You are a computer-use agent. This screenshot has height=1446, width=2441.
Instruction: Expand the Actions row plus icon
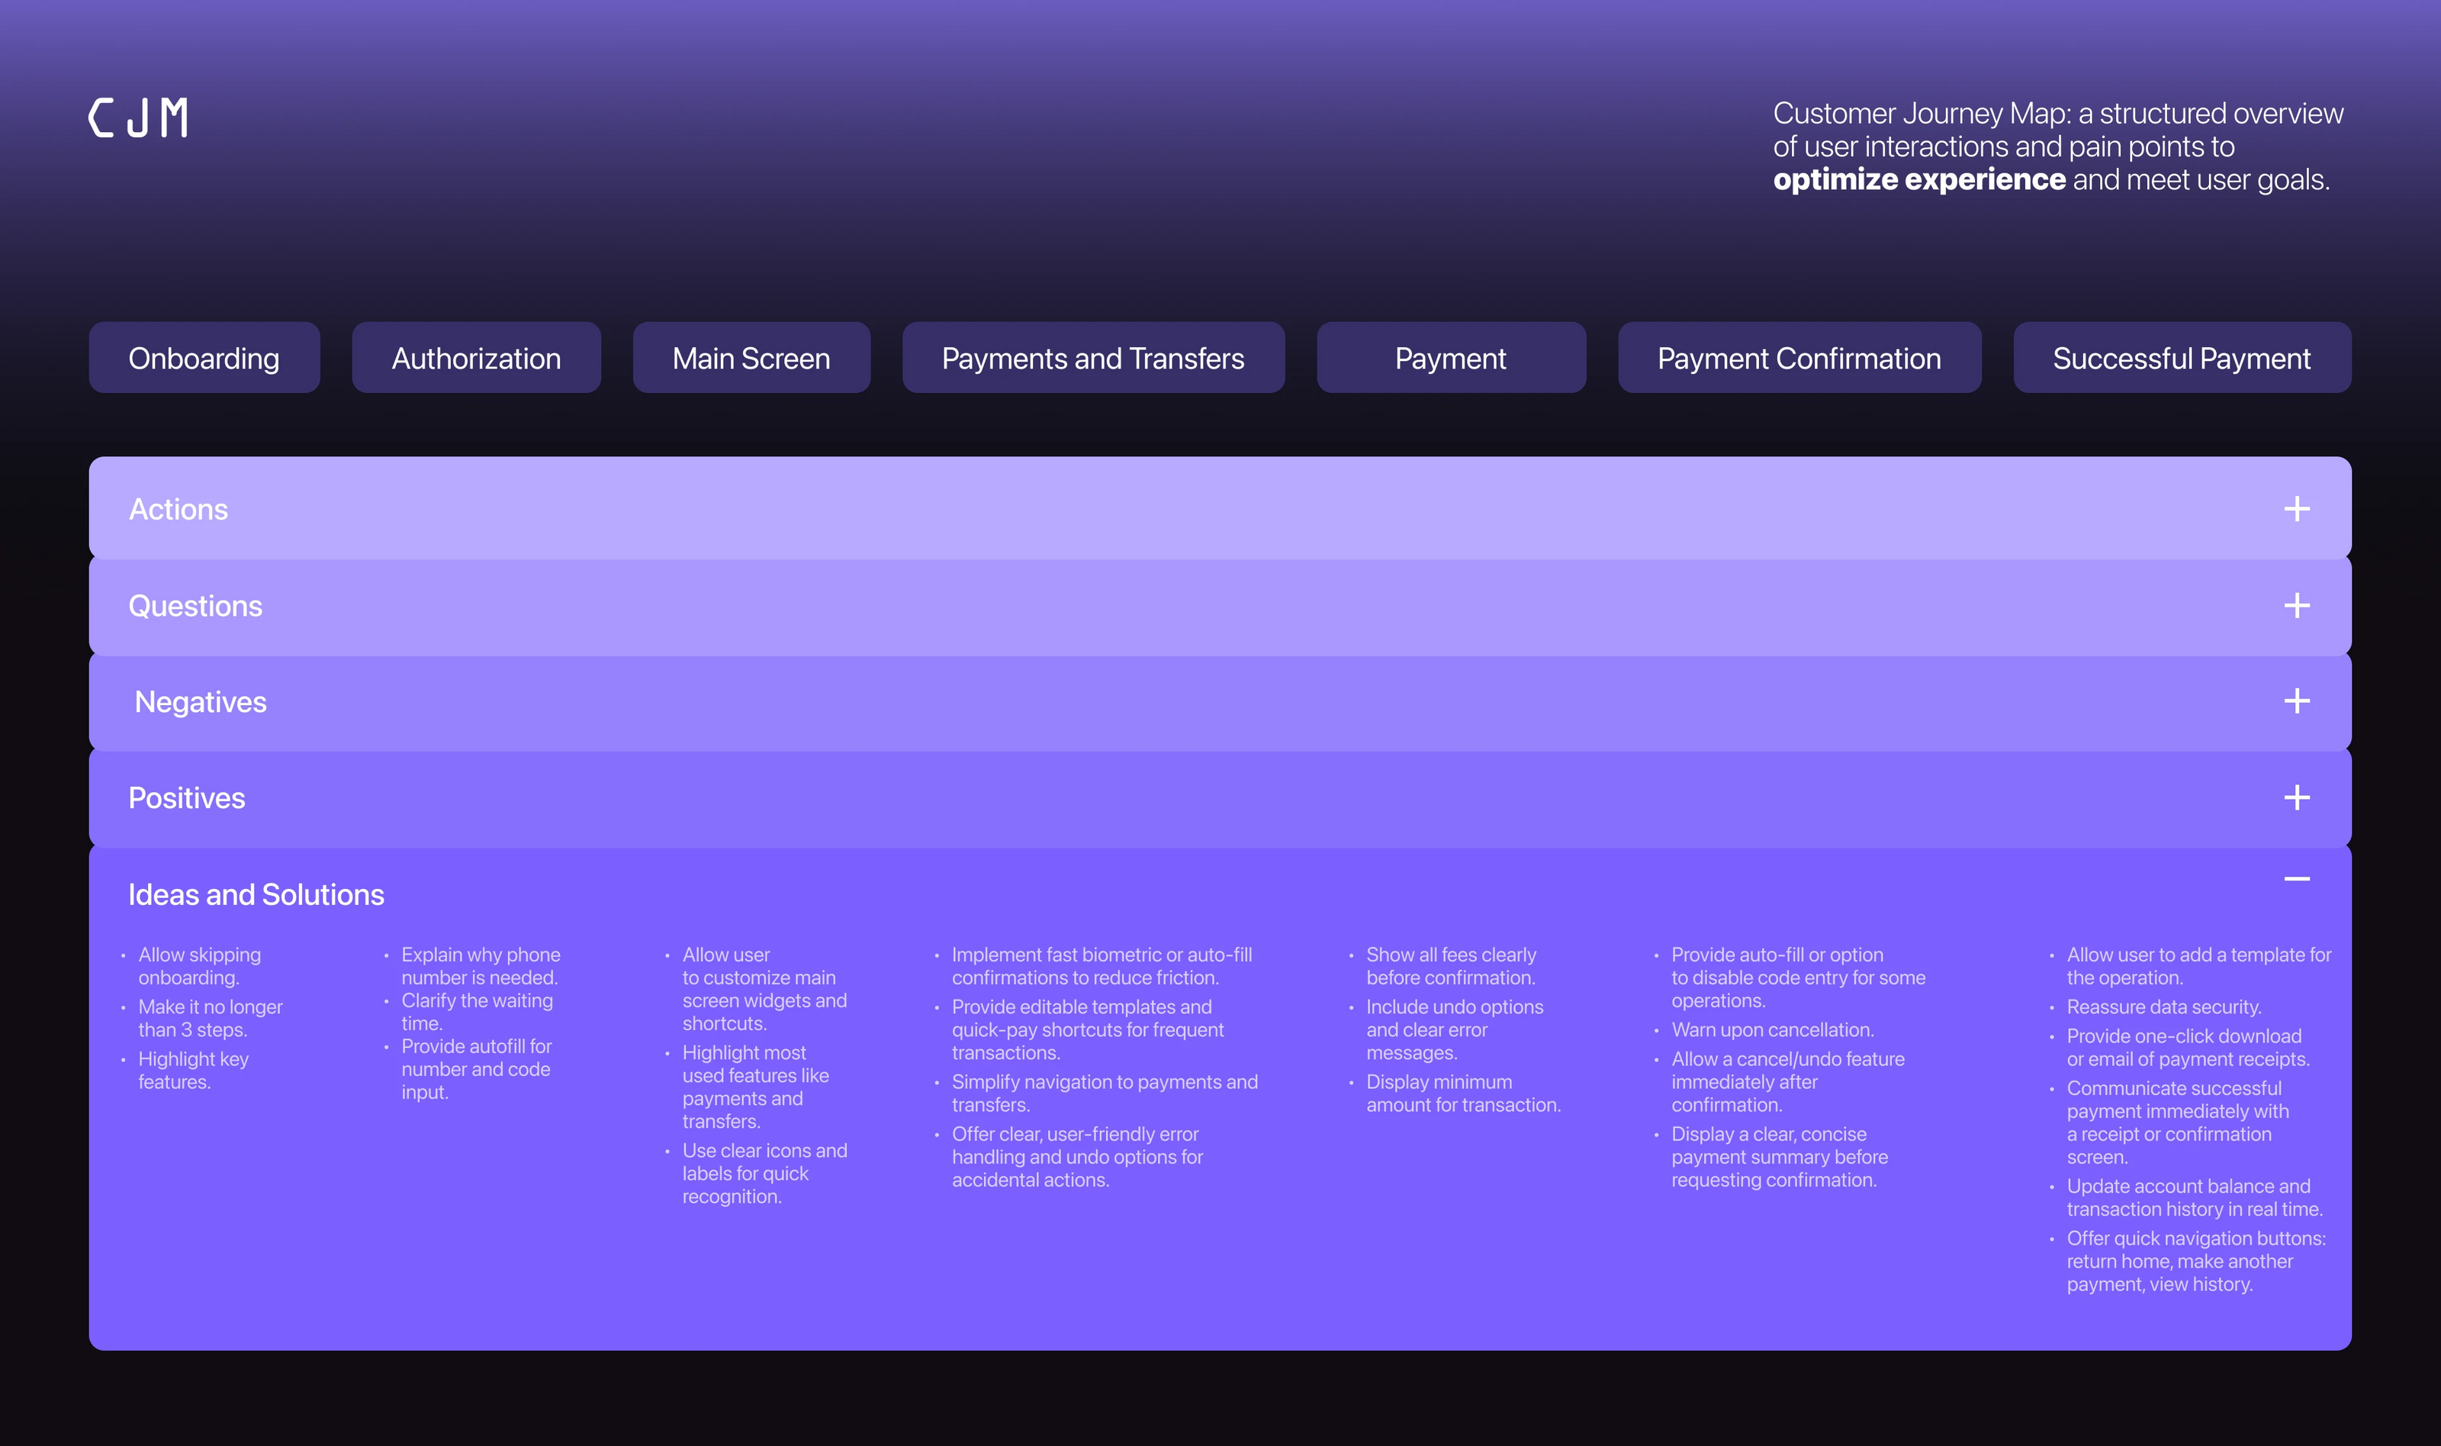[x=2296, y=509]
